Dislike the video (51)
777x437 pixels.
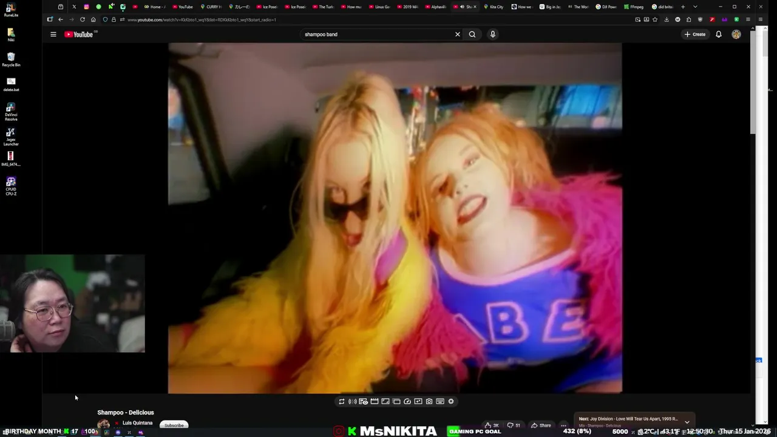click(514, 425)
